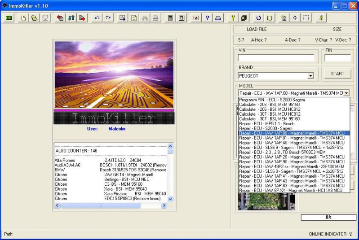Click the yellow wrench settings icon
This screenshot has height=240, width=359.
point(233,18)
